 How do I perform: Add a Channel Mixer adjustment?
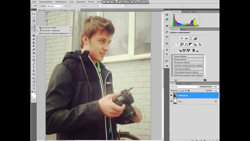click(x=199, y=44)
